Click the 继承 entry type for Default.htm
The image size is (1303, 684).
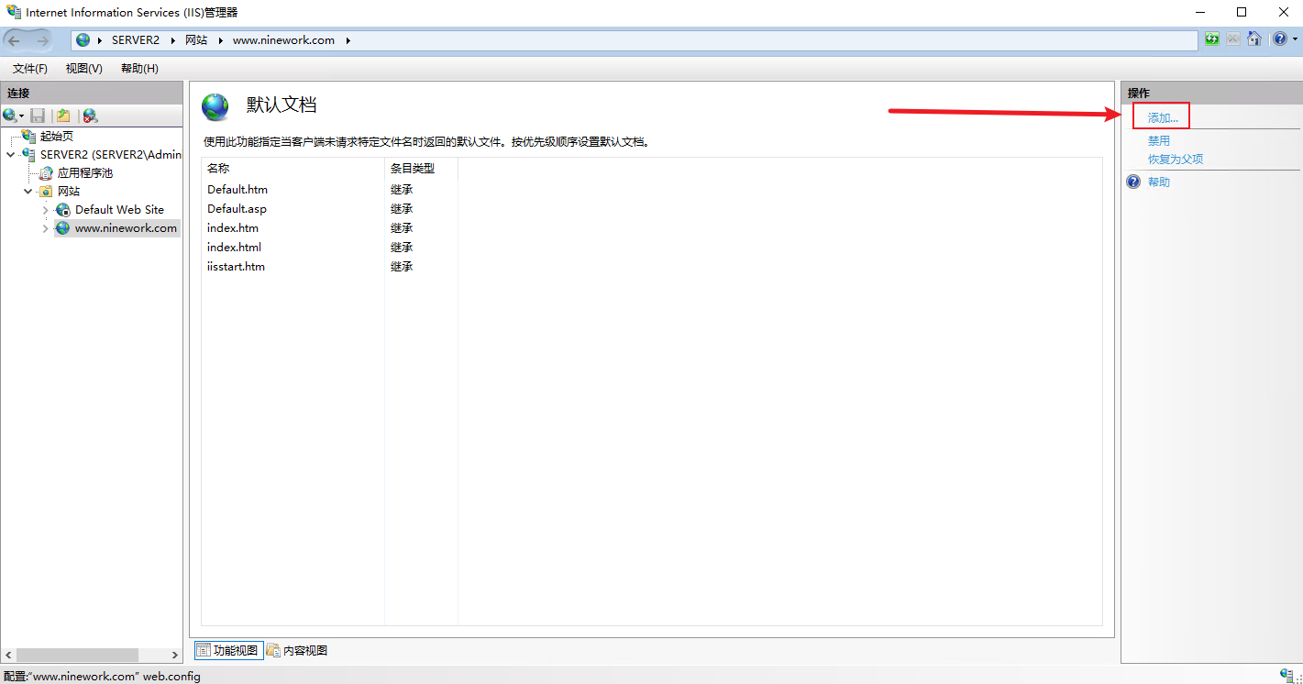(402, 190)
